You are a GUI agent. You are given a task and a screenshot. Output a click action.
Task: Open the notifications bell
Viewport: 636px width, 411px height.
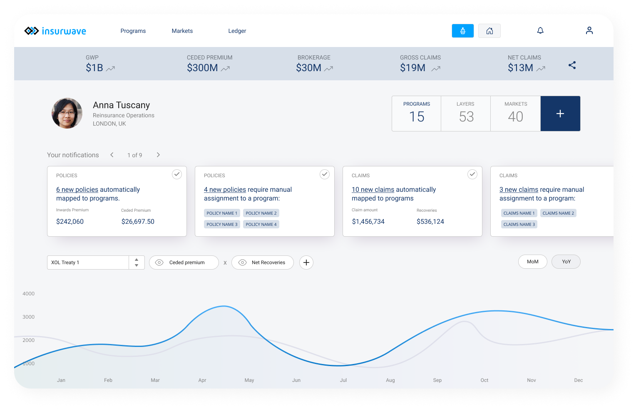[x=540, y=30]
